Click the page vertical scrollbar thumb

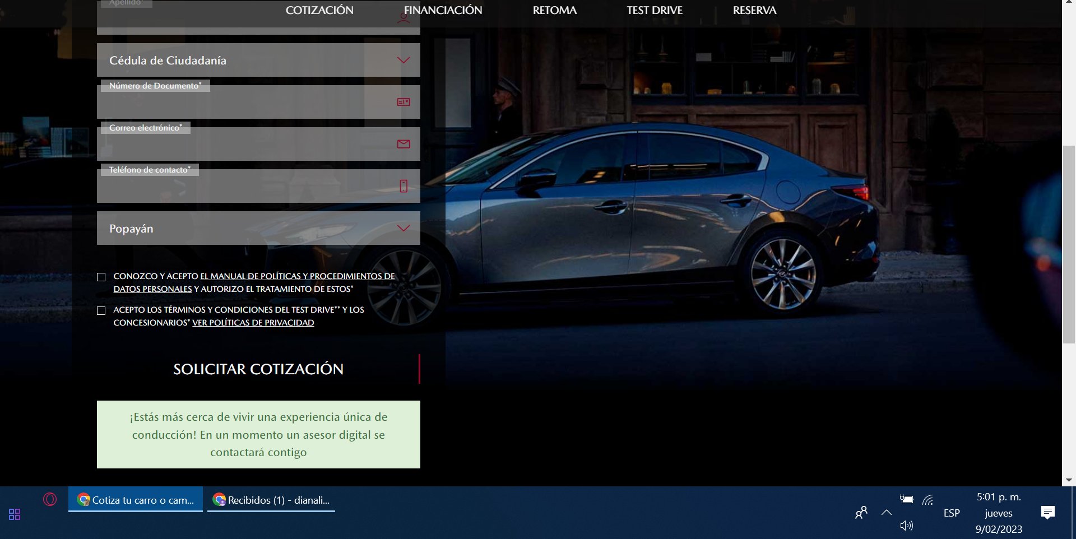point(1069,244)
